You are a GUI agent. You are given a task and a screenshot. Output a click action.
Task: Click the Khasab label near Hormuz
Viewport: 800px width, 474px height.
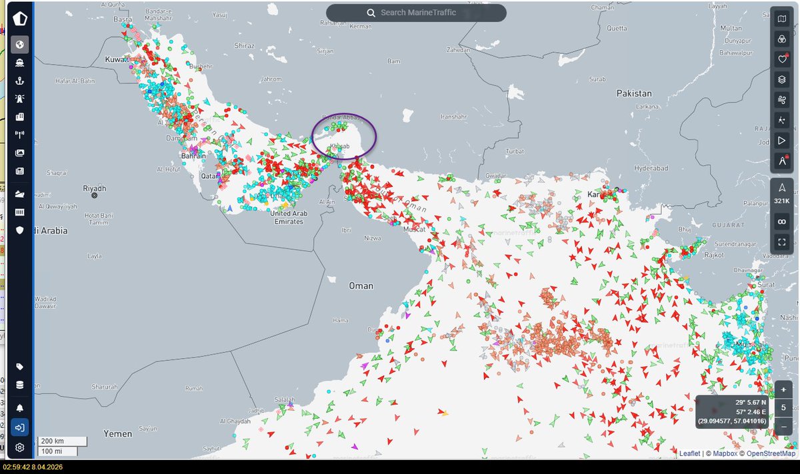tap(340, 146)
